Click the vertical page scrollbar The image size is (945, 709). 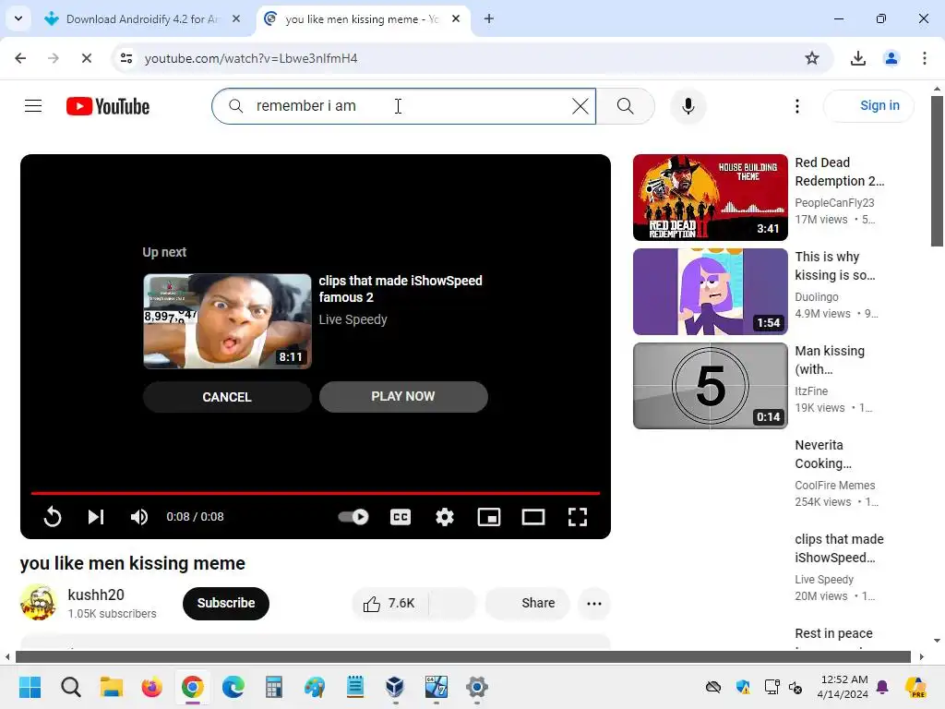pos(937,171)
